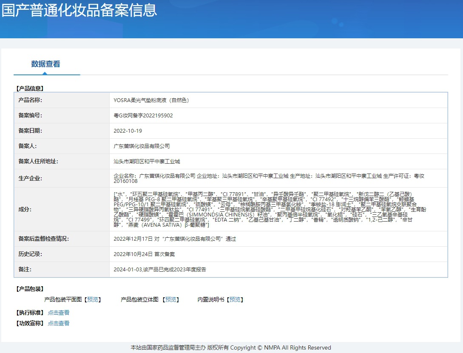
Task: Click the 备案人 value 广东蕾琪化妆品有限公司
Action: [142, 146]
